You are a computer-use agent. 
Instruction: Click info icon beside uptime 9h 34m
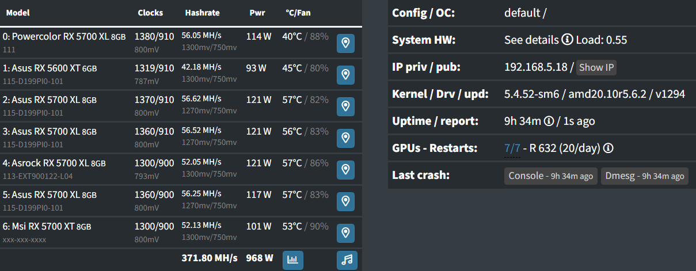(x=550, y=121)
